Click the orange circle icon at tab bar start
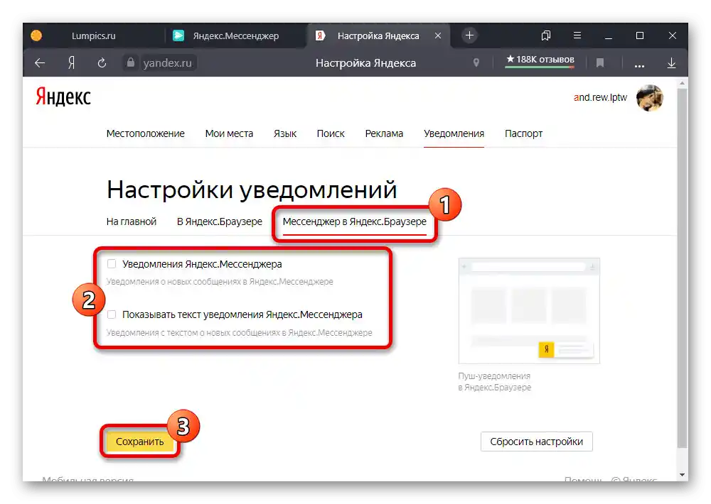Screen dimensions: 711x504 click(36, 35)
